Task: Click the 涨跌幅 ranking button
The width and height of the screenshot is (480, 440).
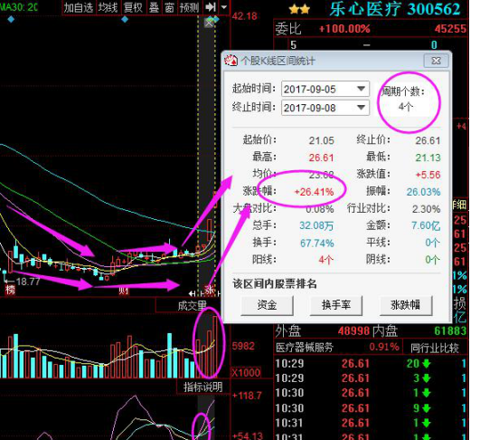Action: 406,305
